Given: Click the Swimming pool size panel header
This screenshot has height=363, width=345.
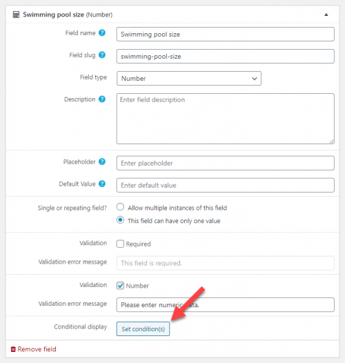Looking at the screenshot, I should point(172,14).
